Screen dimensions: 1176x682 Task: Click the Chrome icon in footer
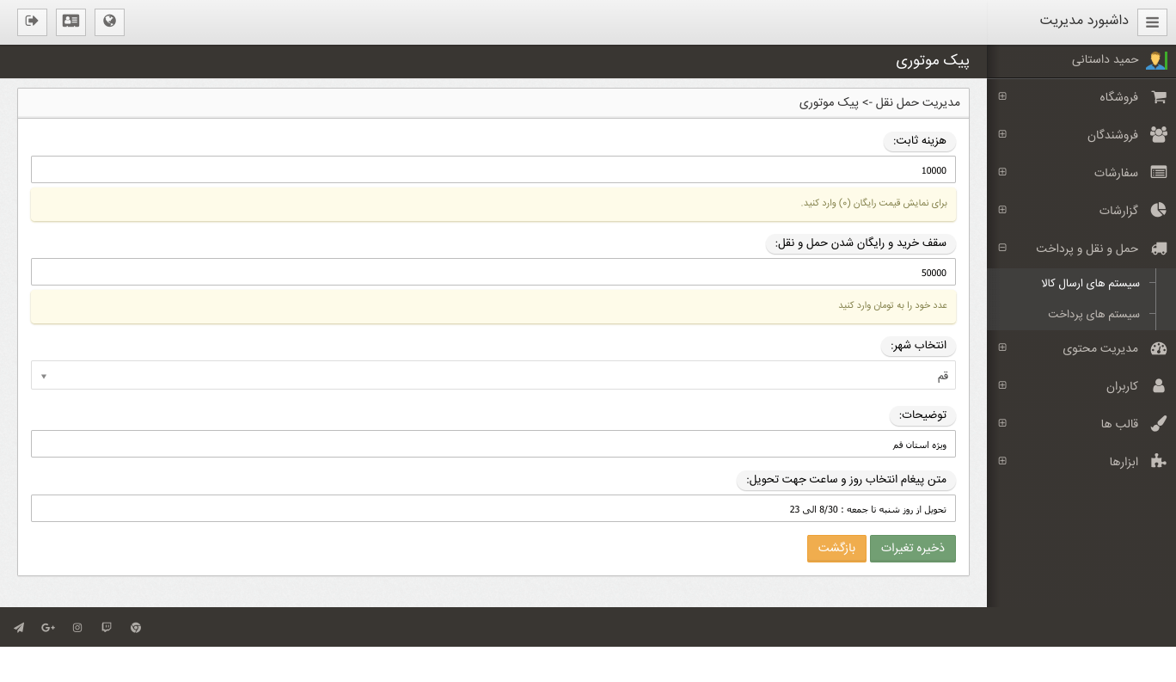click(x=136, y=628)
